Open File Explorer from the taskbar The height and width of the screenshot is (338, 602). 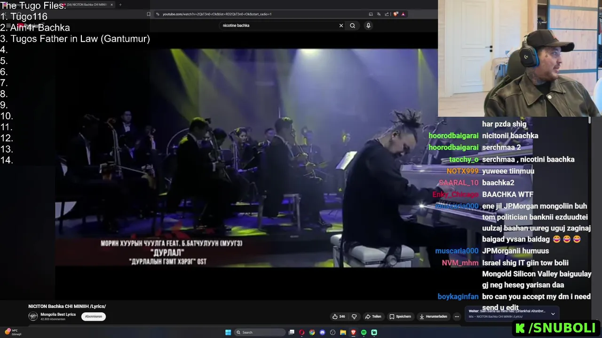(343, 332)
